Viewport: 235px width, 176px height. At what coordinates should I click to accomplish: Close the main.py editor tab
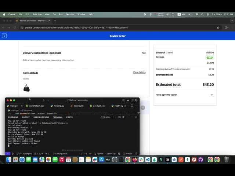coord(22,106)
